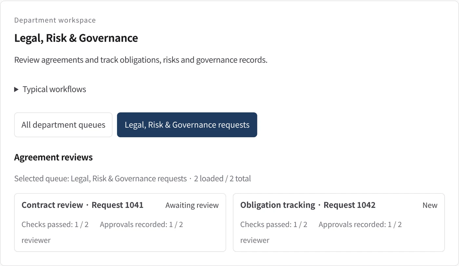The width and height of the screenshot is (459, 266).
Task: Click the Legal, Risk & Governance page title
Action: click(x=76, y=38)
